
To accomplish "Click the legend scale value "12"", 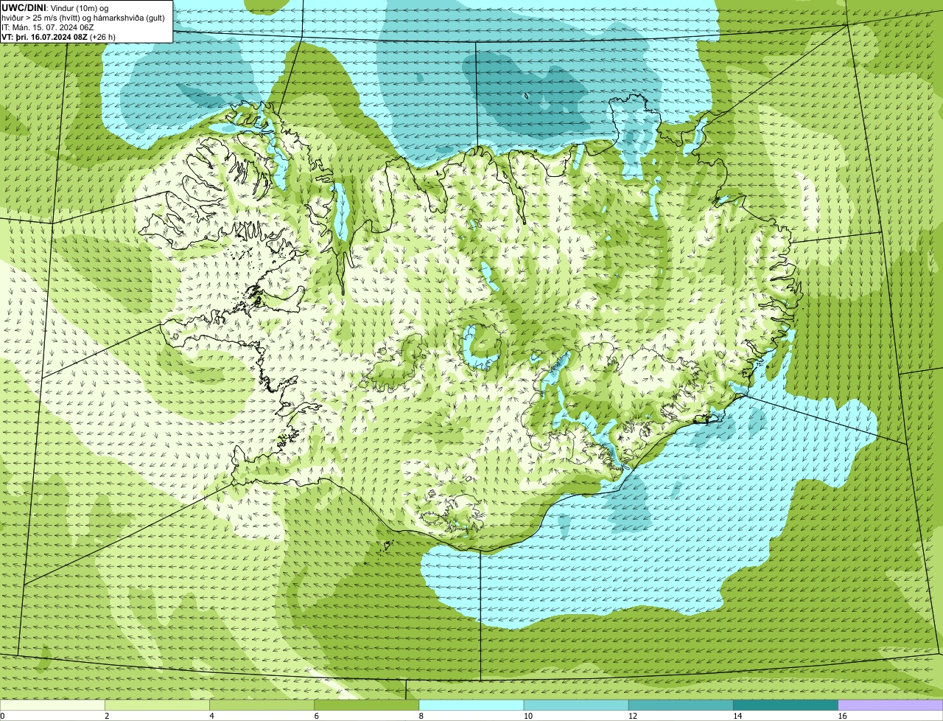I will pyautogui.click(x=633, y=716).
